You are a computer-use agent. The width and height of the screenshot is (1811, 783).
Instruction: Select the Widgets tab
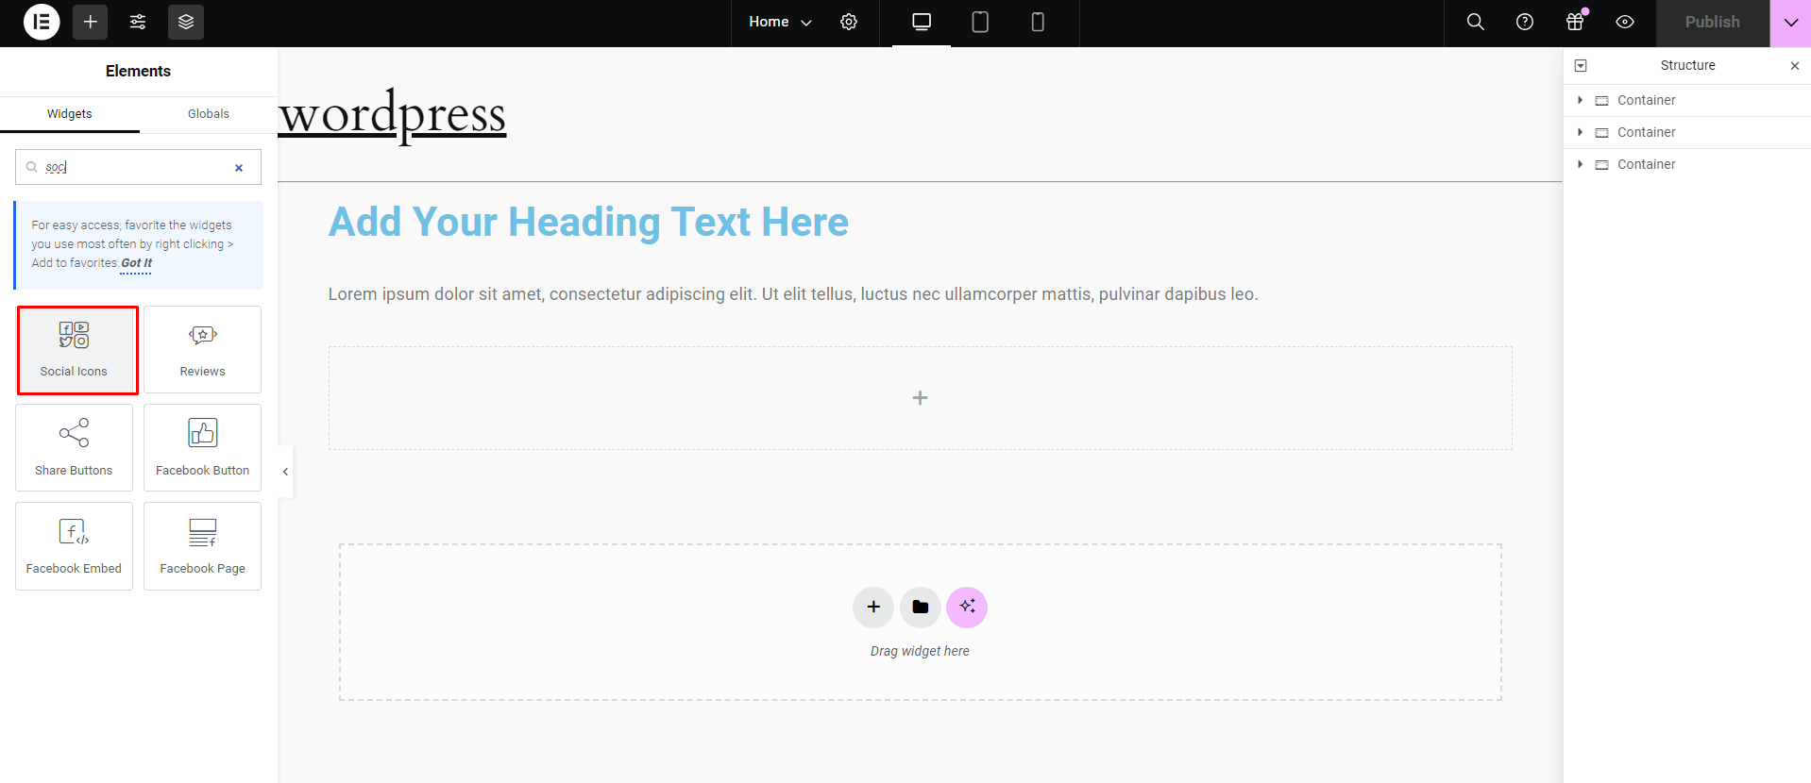(70, 114)
